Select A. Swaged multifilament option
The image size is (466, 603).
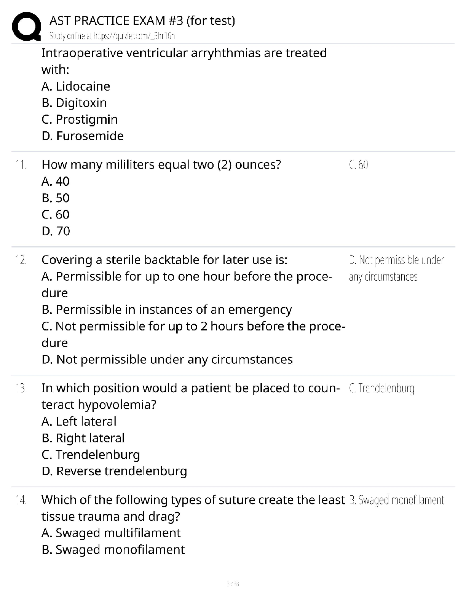(x=111, y=533)
